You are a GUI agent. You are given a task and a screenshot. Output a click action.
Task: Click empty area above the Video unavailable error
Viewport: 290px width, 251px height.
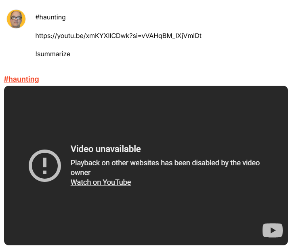pos(146,115)
